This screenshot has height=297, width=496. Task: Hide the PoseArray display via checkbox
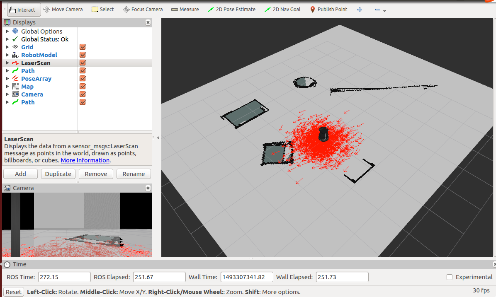coord(83,78)
